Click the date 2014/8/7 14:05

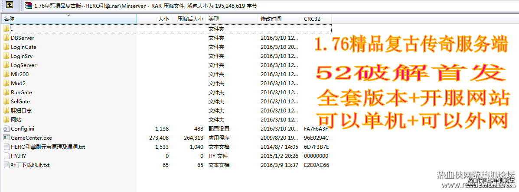pyautogui.click(x=279, y=147)
